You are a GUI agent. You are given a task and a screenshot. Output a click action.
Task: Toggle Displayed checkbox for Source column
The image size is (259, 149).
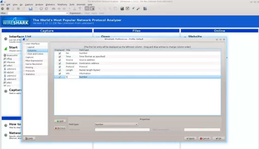[59, 60]
